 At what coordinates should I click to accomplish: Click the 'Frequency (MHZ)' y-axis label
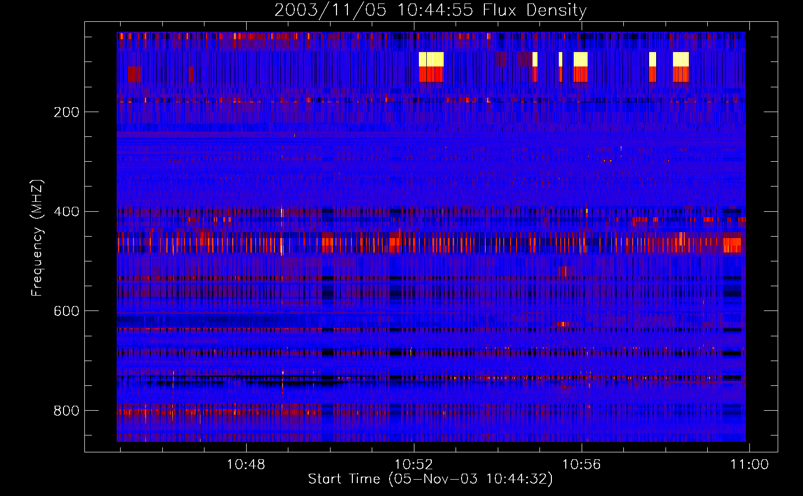coord(37,238)
